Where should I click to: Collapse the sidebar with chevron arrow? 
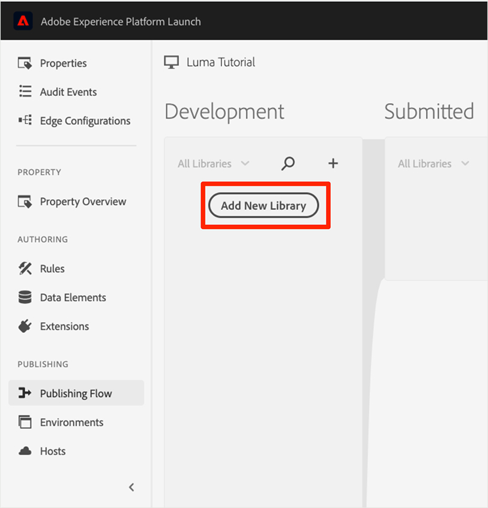(131, 487)
